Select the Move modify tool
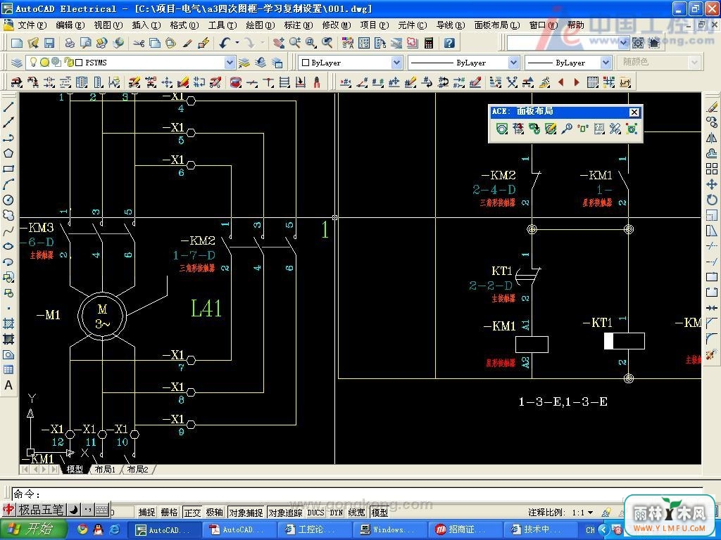 pos(712,184)
